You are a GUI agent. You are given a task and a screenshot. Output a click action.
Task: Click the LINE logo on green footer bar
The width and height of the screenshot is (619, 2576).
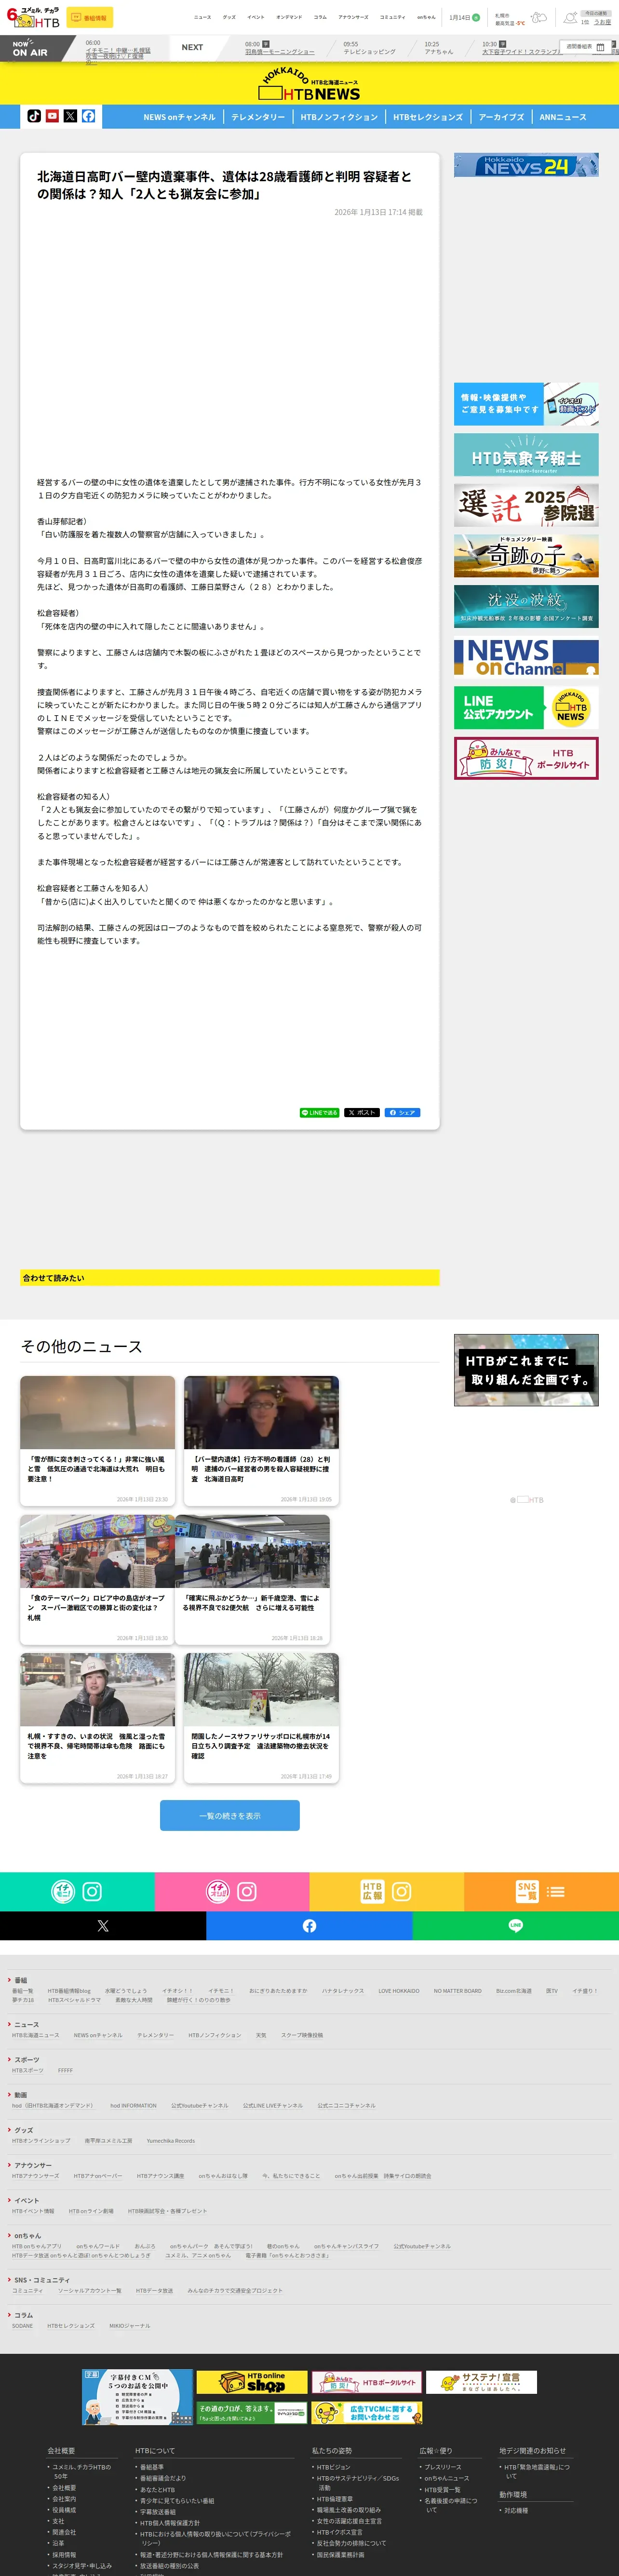click(x=516, y=1926)
